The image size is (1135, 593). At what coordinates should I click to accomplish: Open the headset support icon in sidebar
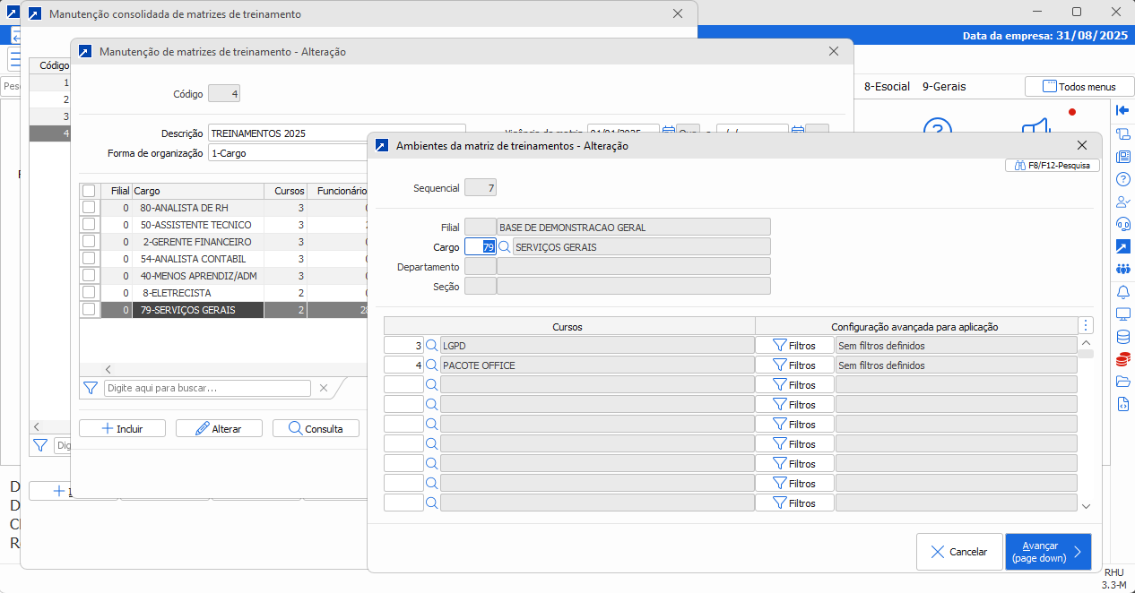[x=1122, y=224]
